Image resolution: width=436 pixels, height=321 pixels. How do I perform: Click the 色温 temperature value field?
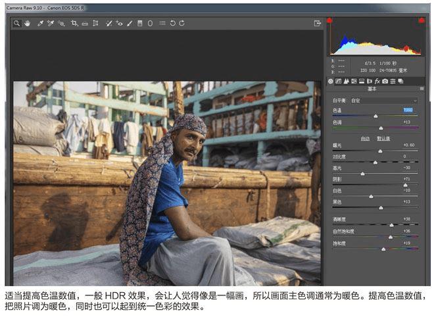tap(408, 111)
